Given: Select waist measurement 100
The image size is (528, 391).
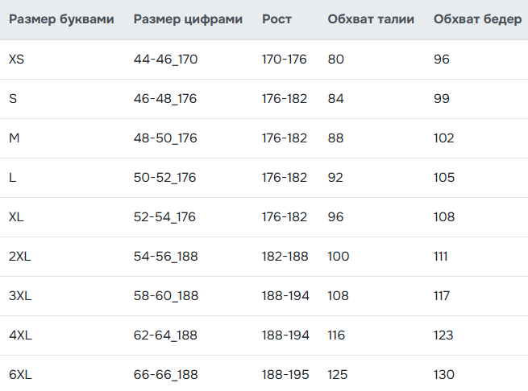Looking at the screenshot, I should pyautogui.click(x=339, y=257).
